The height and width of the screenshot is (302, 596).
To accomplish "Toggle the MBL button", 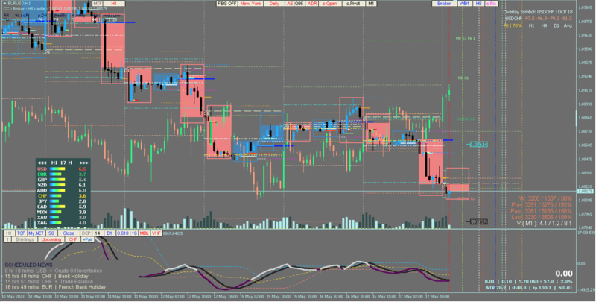I will (144, 233).
